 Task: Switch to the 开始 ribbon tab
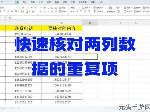coord(16,2)
